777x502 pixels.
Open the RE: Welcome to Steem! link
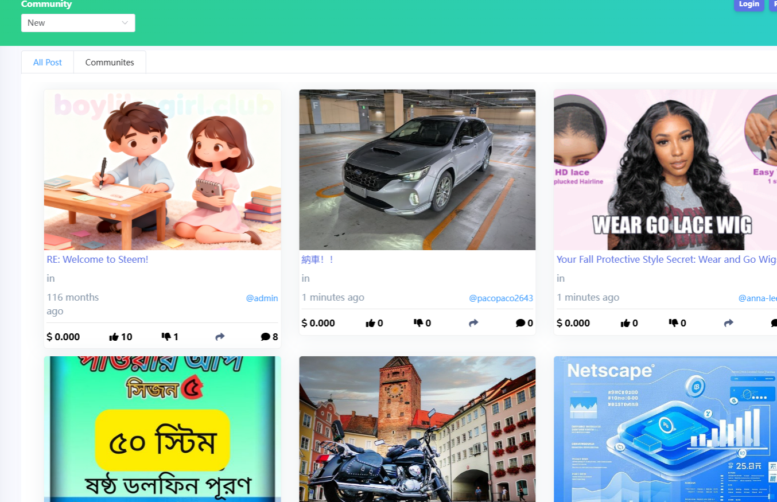coord(98,259)
